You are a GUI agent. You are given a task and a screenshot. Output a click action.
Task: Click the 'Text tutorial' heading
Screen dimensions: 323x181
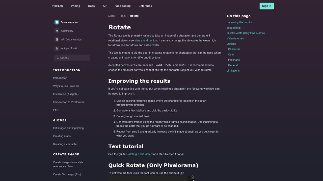[x=126, y=146]
